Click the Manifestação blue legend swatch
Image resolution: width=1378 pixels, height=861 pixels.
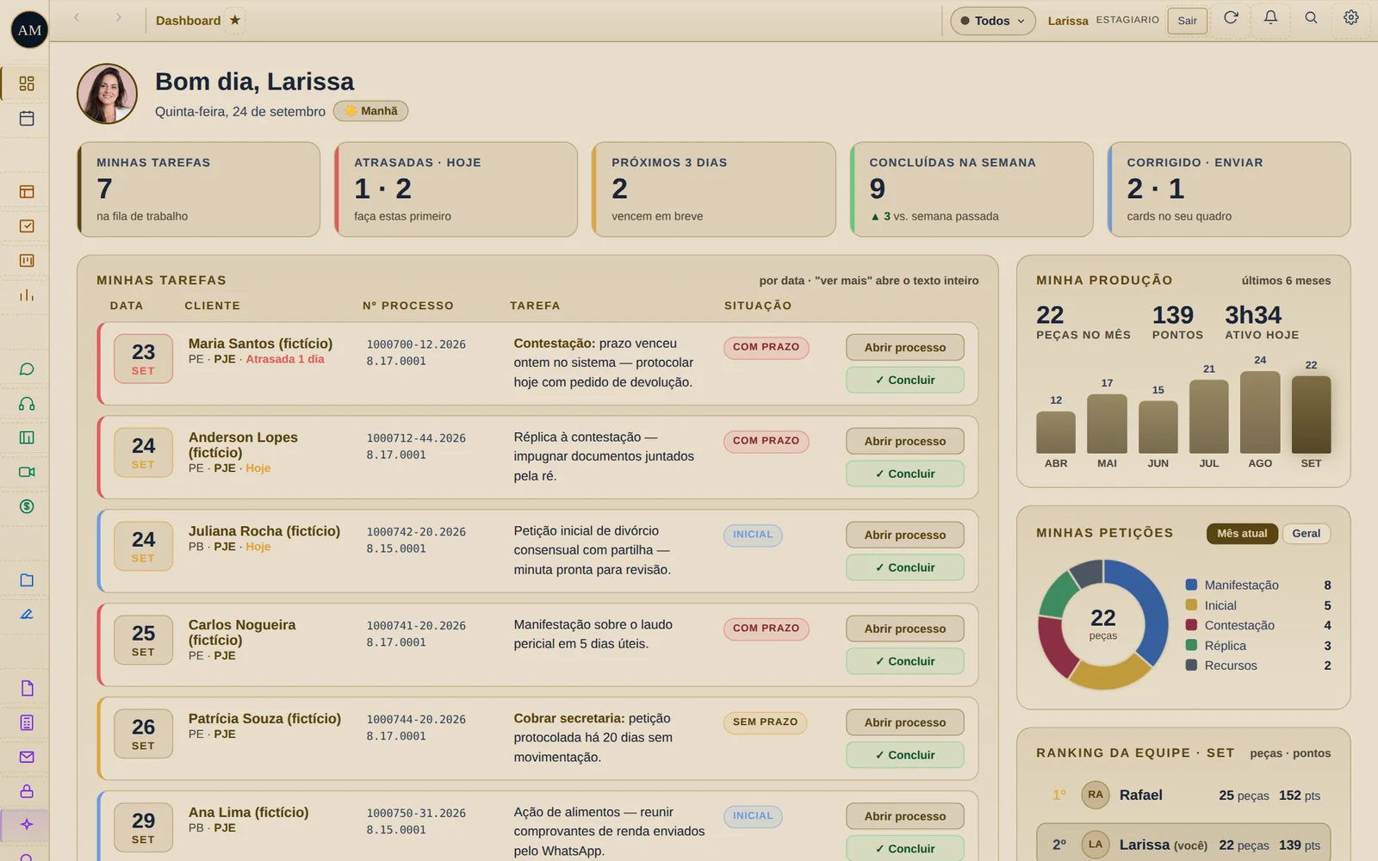pos(1191,585)
